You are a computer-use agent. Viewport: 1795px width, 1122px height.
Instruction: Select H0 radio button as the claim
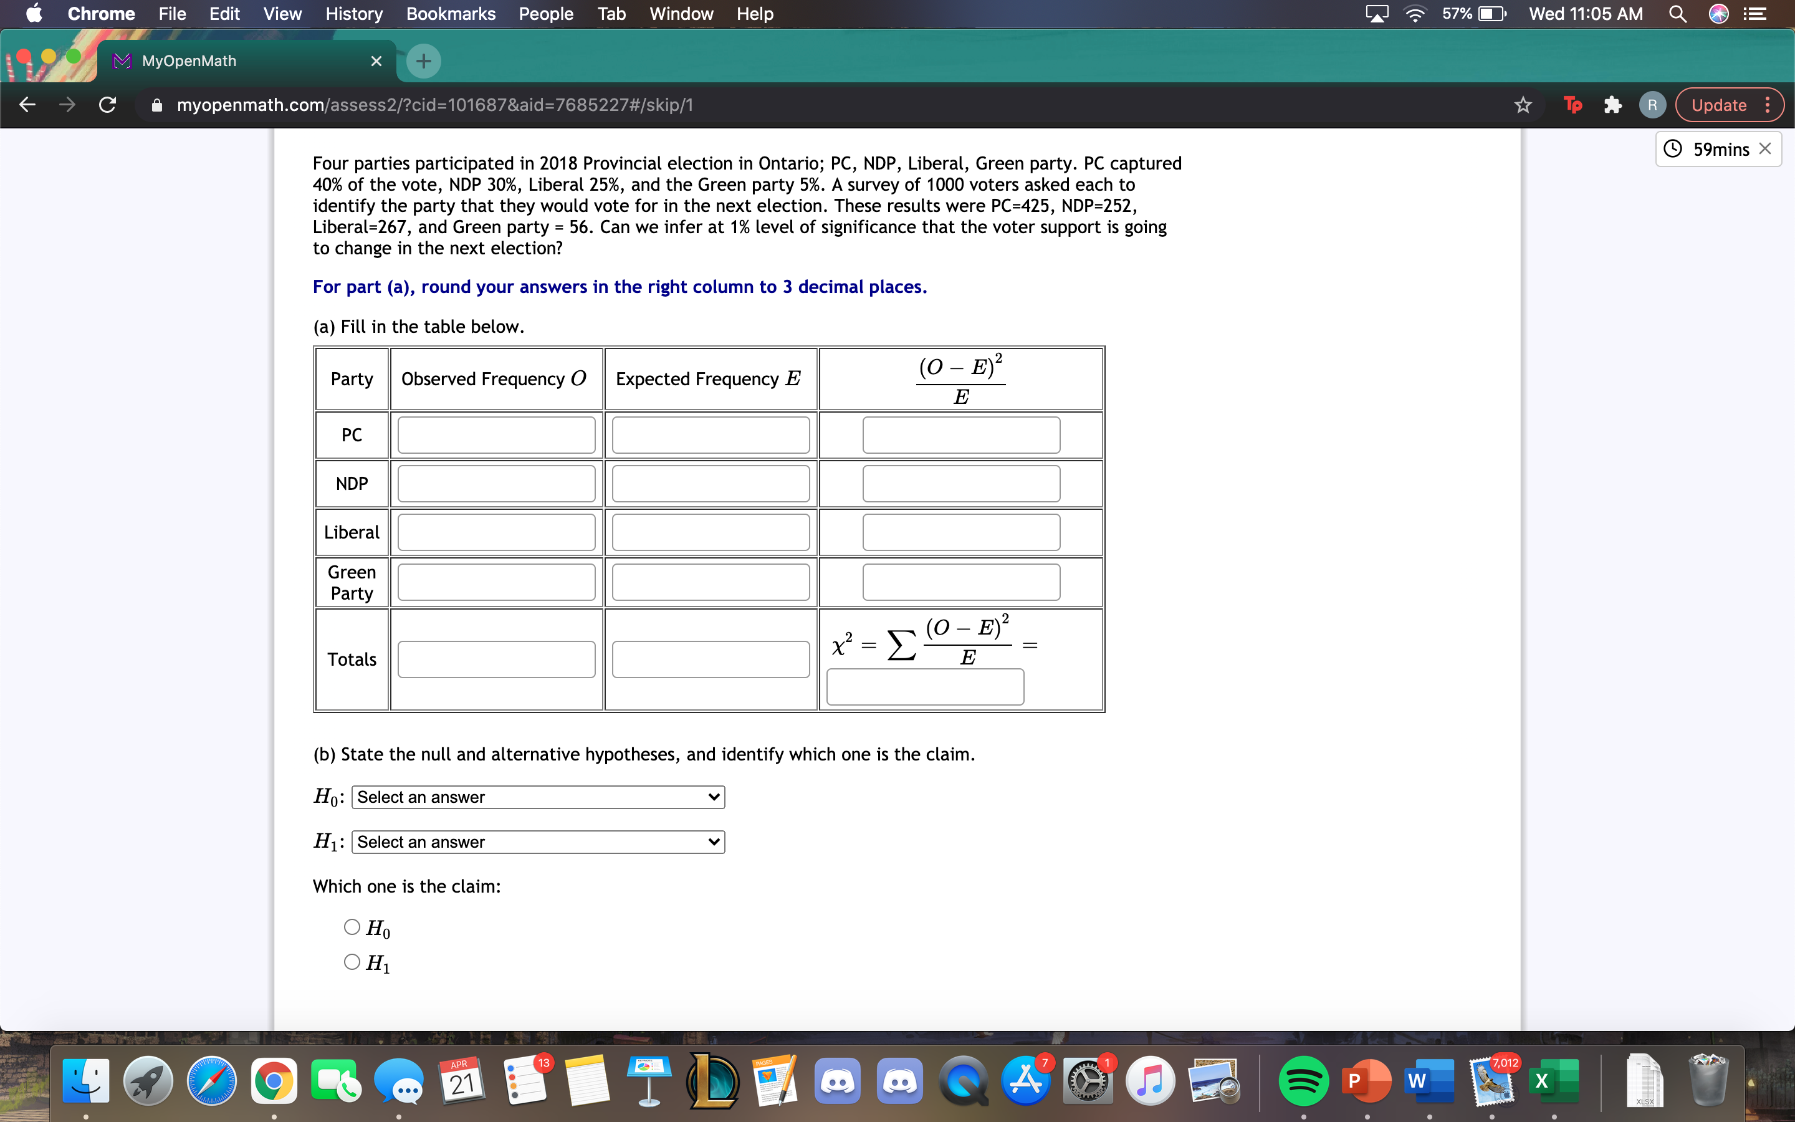click(353, 926)
